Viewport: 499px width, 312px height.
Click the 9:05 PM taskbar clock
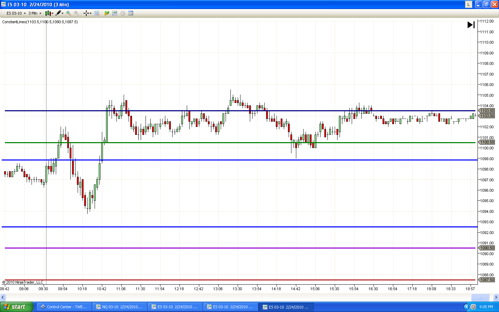coord(486,307)
